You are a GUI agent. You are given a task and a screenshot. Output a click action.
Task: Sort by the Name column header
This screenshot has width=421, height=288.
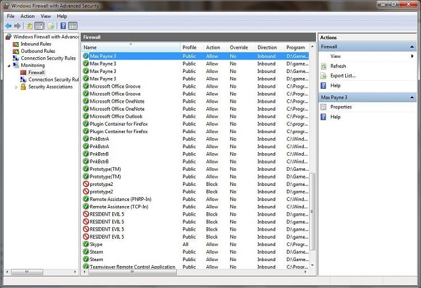pyautogui.click(x=131, y=48)
